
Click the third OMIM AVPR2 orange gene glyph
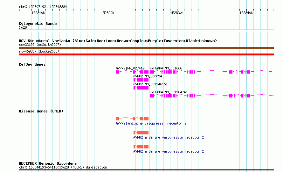(141, 147)
